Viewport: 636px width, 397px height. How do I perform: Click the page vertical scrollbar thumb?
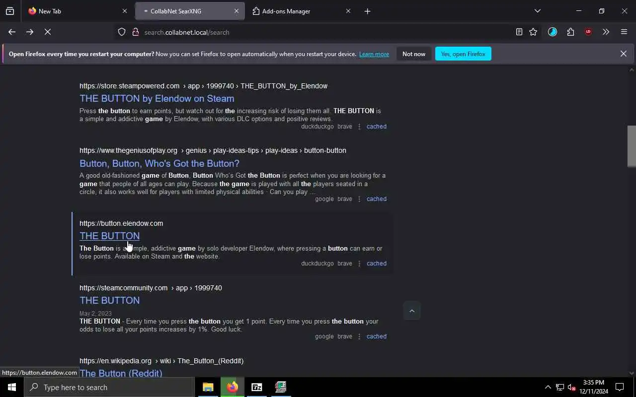632,146
